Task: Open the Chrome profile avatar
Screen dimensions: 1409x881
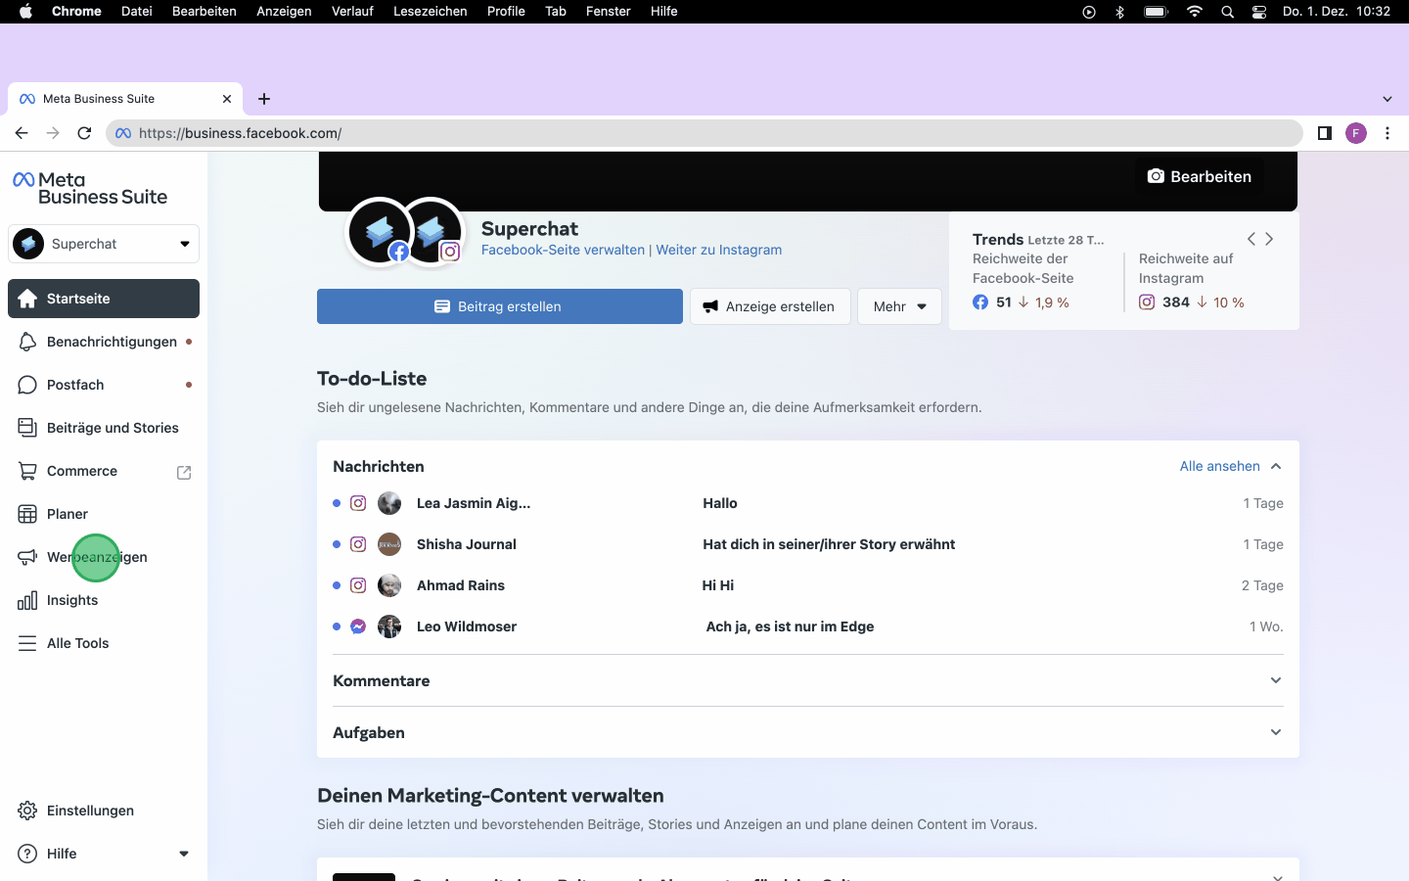Action: (1356, 133)
